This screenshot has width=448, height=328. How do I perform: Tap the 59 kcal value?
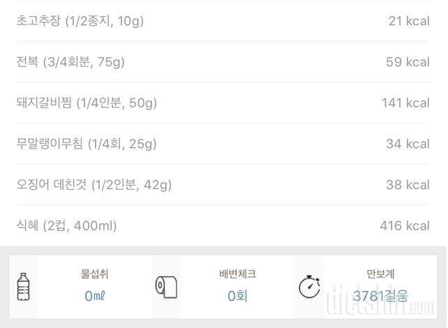click(x=408, y=62)
